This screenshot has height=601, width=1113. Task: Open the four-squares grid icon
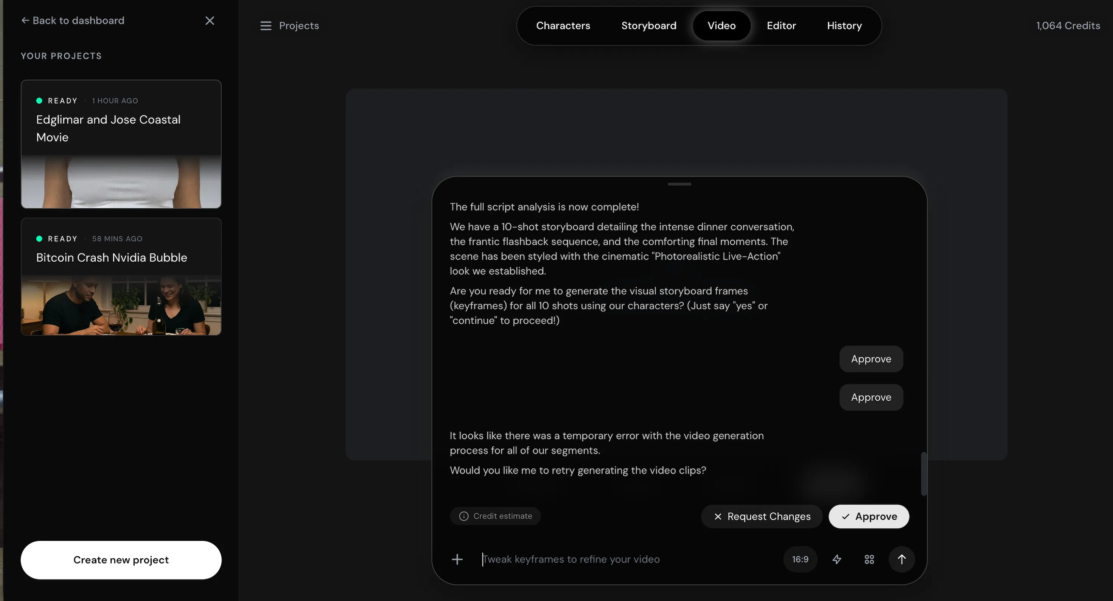(869, 559)
